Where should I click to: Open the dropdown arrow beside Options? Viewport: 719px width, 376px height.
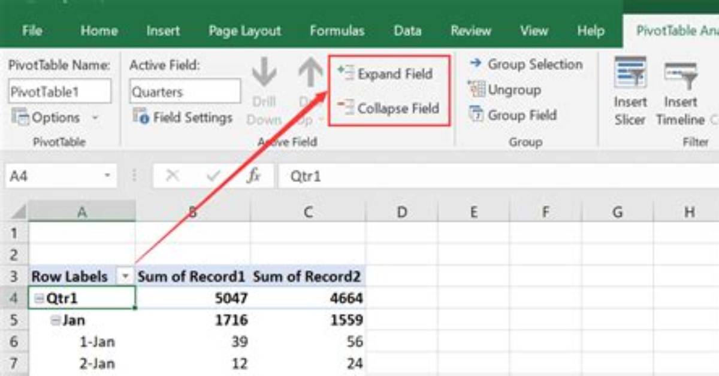(95, 117)
